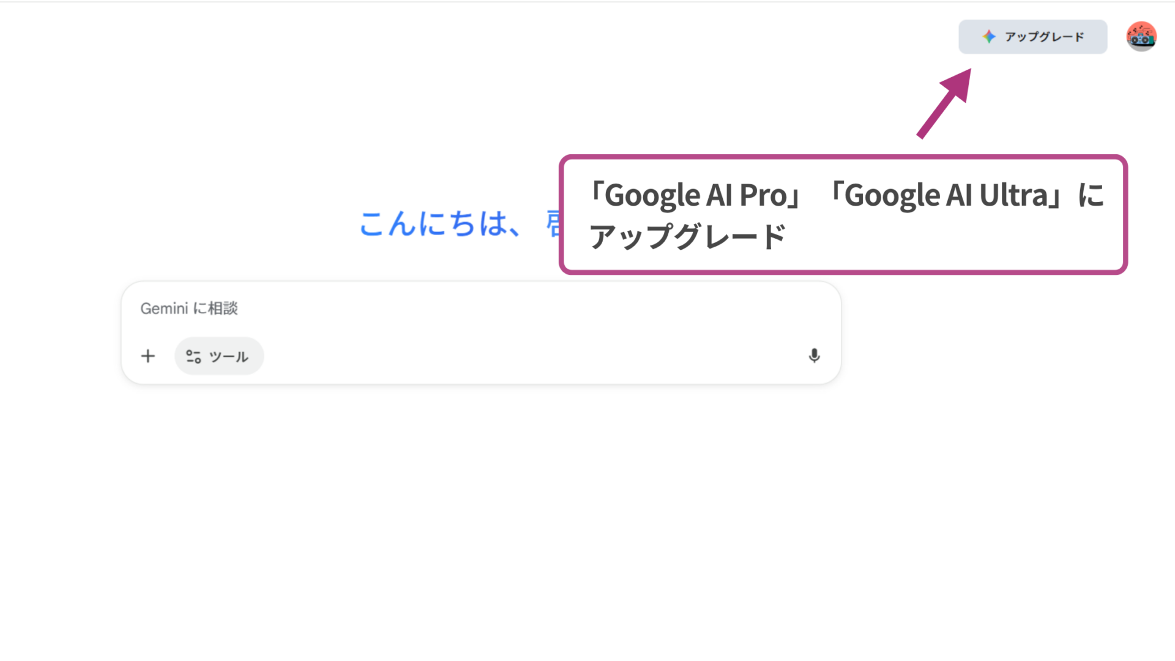The image size is (1175, 661).
Task: Select the microphone icon for voice input
Action: pyautogui.click(x=814, y=356)
